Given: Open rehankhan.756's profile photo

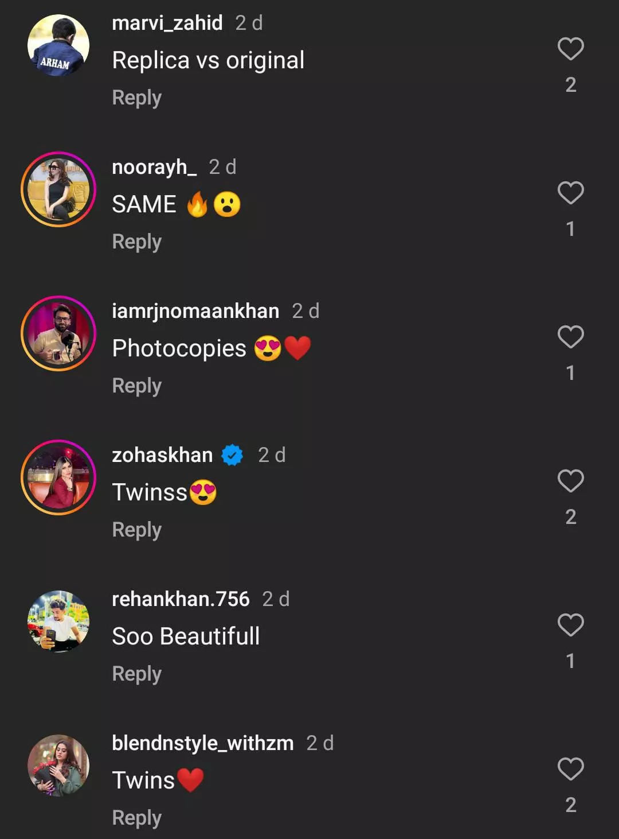Looking at the screenshot, I should click(x=58, y=622).
